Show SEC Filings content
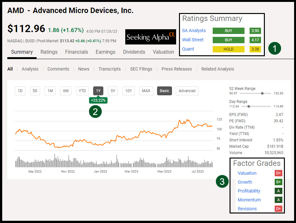The height and width of the screenshot is (223, 296). [x=141, y=69]
